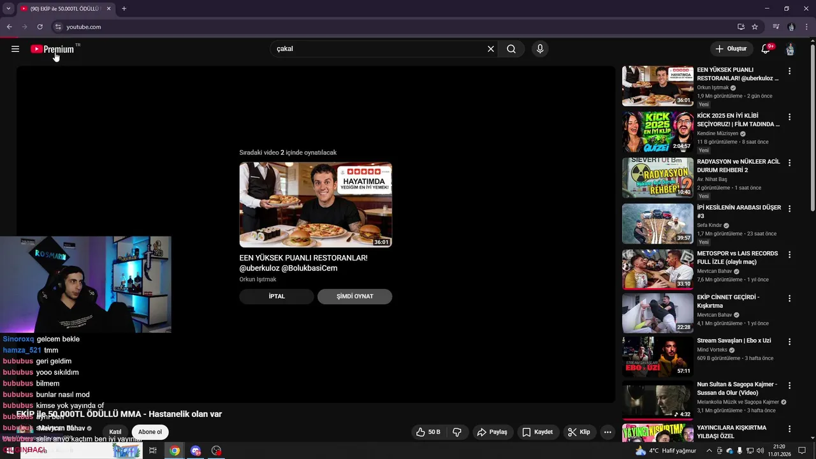Open options for Nun Sultan & Sagopa video
This screenshot has height=459, width=816.
click(x=789, y=386)
